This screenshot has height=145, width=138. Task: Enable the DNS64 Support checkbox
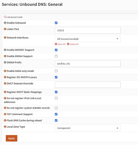[x=56, y=56]
